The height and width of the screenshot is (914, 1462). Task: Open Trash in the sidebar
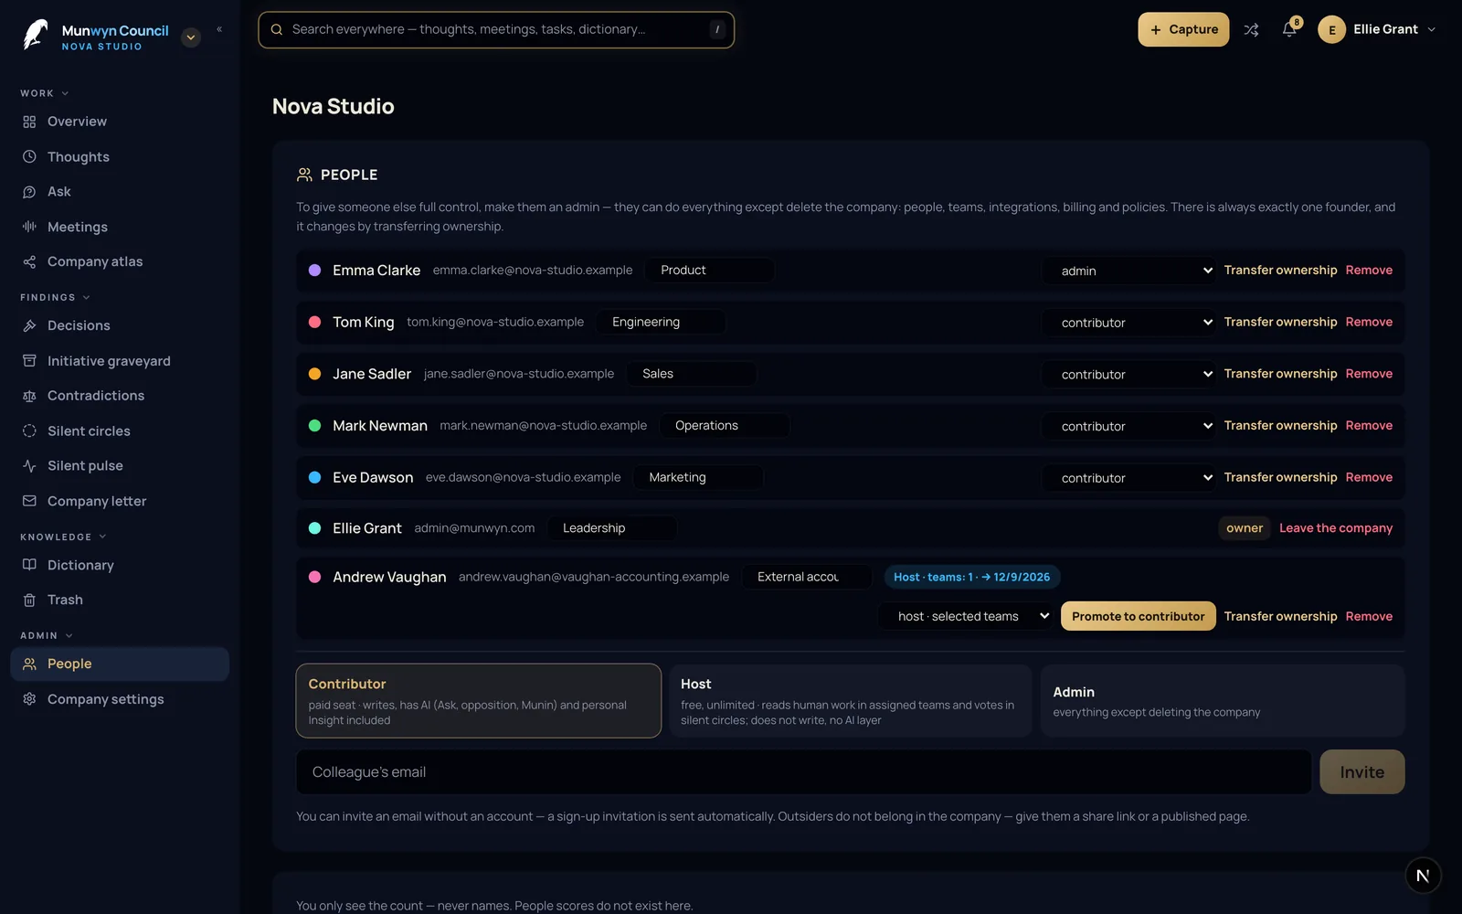120,600
